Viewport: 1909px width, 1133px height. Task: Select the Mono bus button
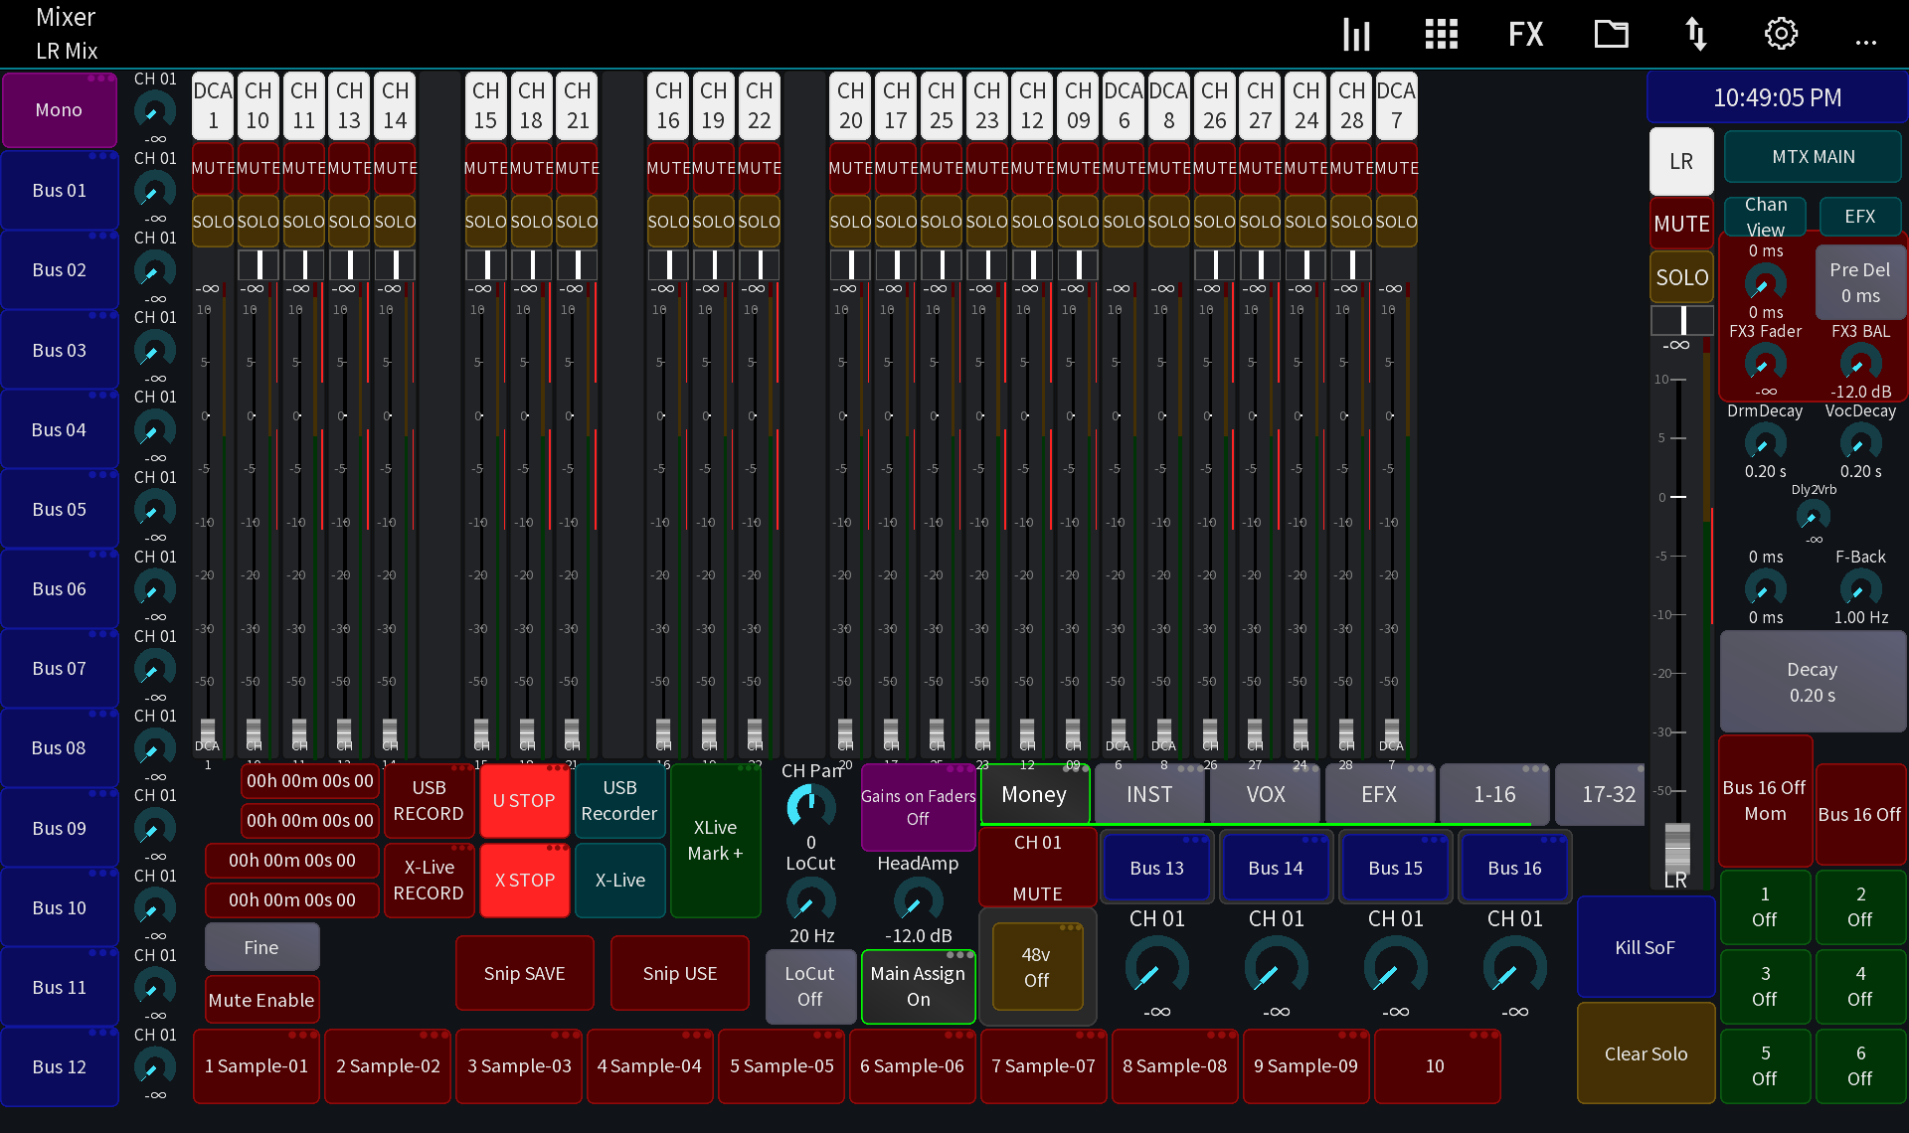pyautogui.click(x=60, y=109)
